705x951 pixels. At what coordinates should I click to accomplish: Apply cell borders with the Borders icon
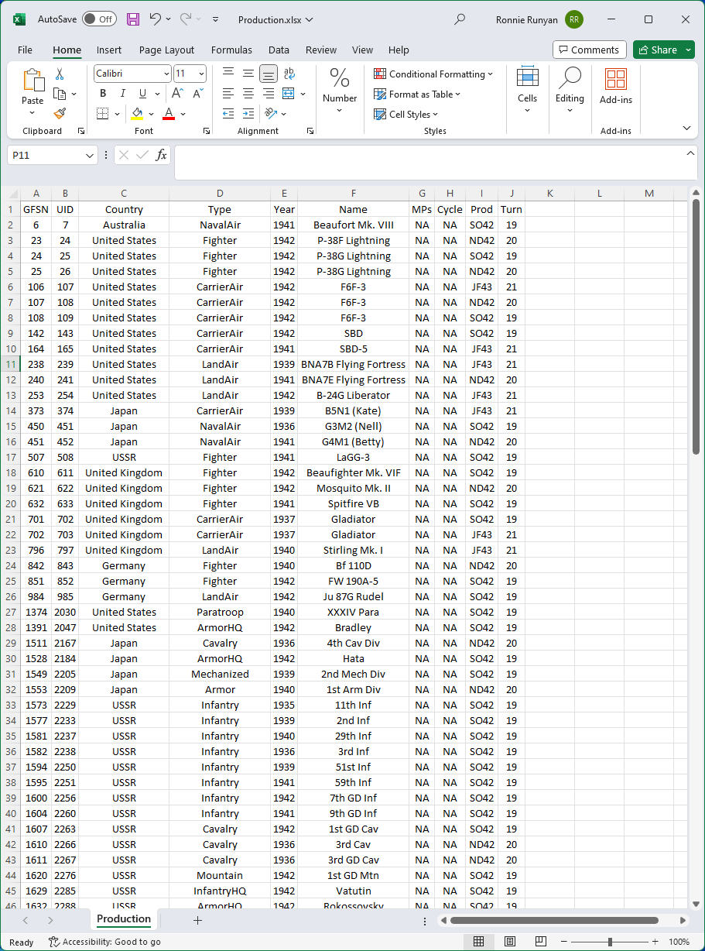tap(102, 114)
